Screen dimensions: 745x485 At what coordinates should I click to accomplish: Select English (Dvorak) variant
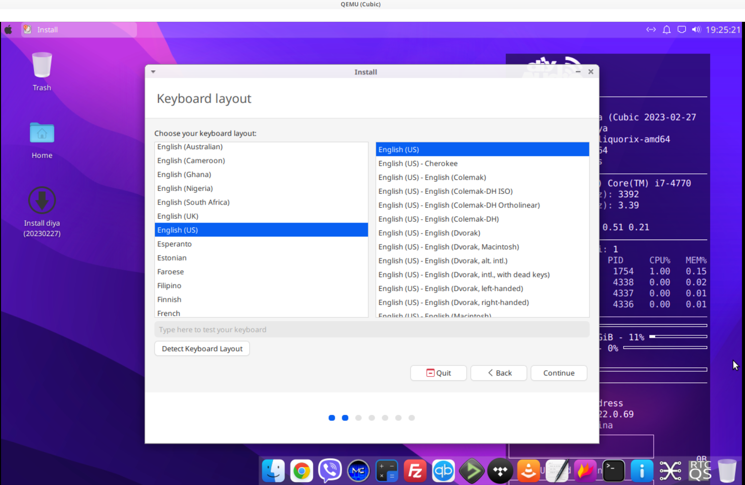[x=483, y=233]
